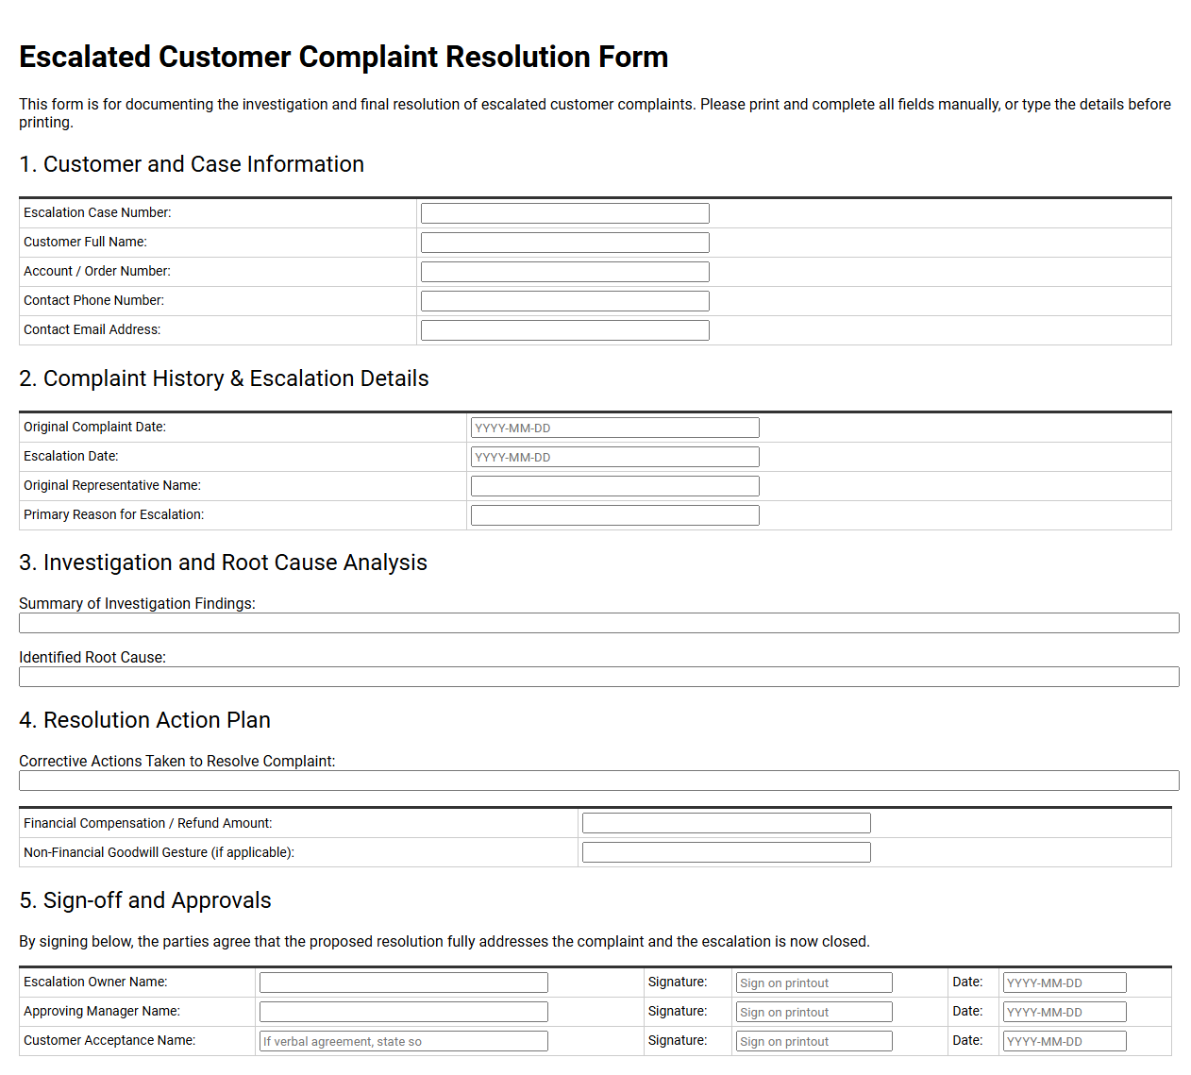Focus the Approving Manager signature field
The height and width of the screenshot is (1075, 1191).
click(814, 1012)
